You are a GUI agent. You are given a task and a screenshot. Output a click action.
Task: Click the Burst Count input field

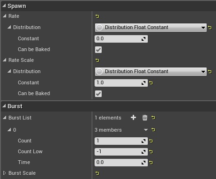pos(121,141)
